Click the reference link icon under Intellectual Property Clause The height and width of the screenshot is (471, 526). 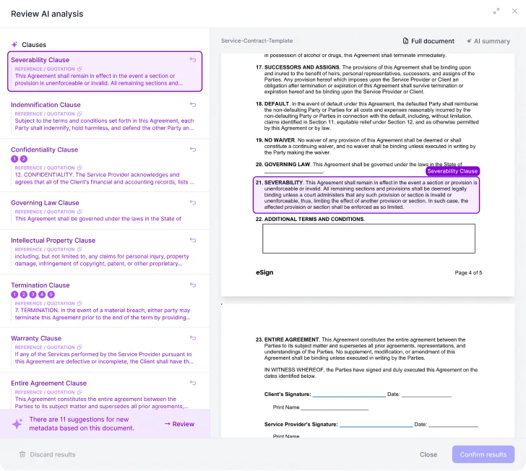(79, 250)
